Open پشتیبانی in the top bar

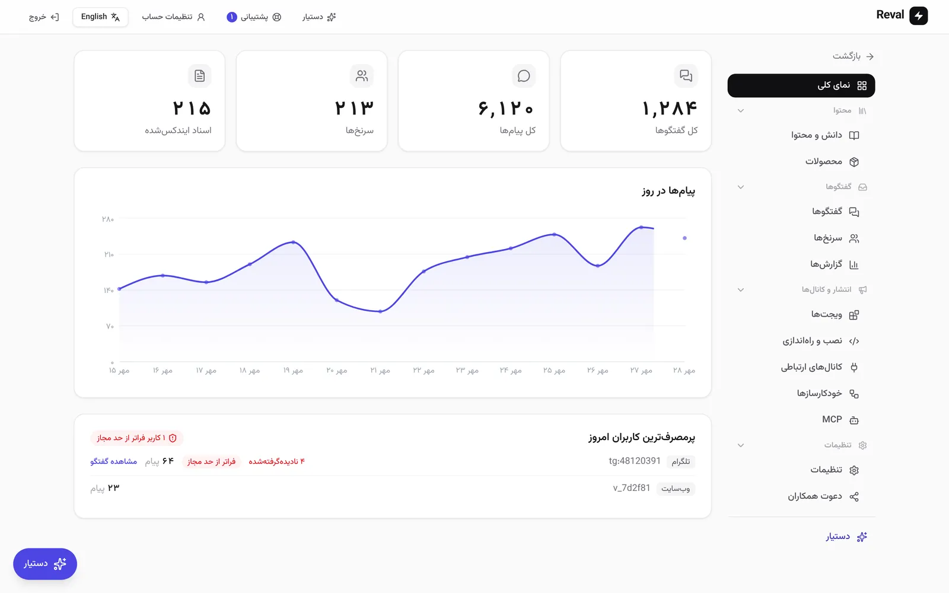click(254, 17)
